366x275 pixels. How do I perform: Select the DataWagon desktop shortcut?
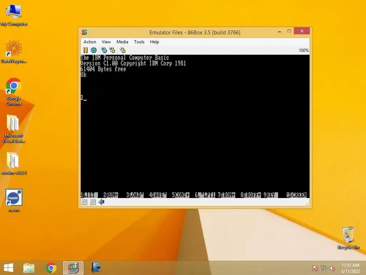(14, 52)
